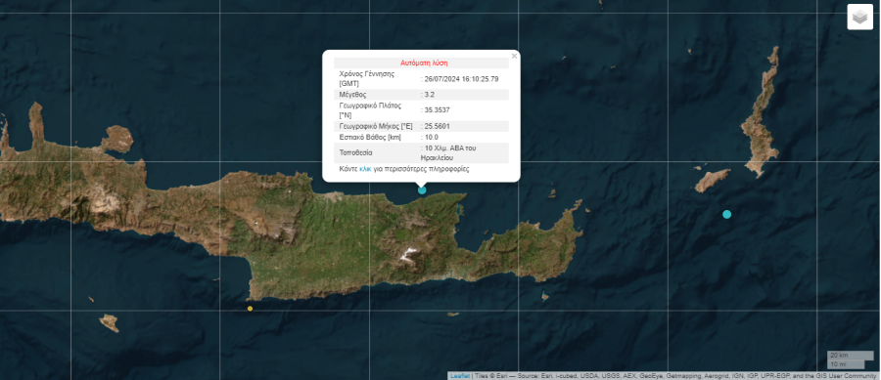Screen dimensions: 881x380
Task: Open the map layers control
Action: click(x=859, y=17)
